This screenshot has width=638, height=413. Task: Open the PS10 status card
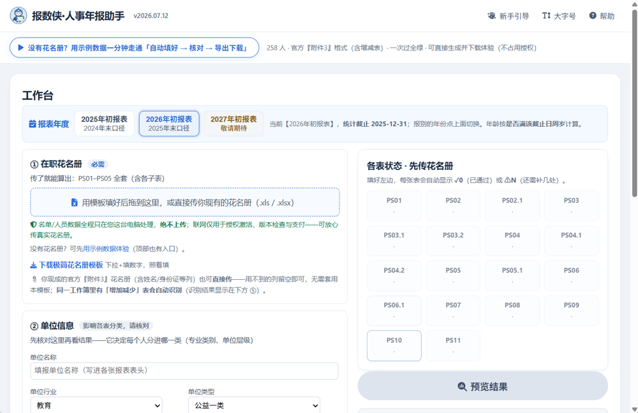click(394, 345)
